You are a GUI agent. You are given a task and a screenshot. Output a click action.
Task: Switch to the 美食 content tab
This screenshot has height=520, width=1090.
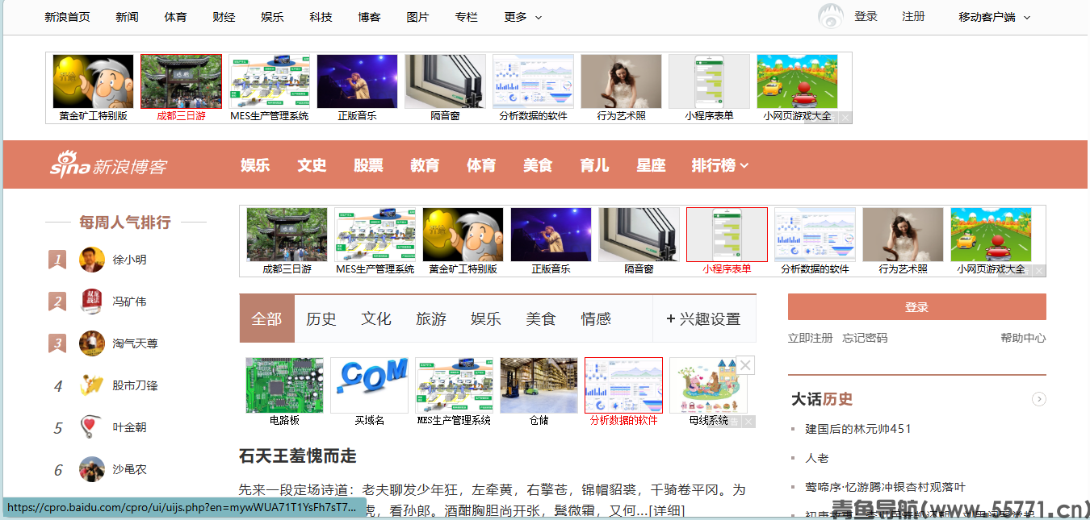pyautogui.click(x=541, y=319)
